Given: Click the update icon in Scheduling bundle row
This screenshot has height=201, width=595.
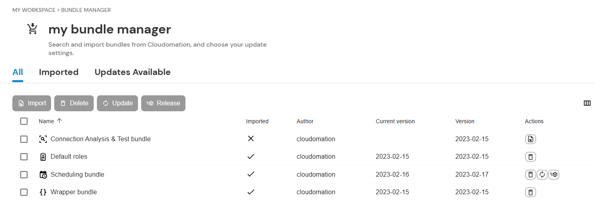Looking at the screenshot, I should 542,174.
